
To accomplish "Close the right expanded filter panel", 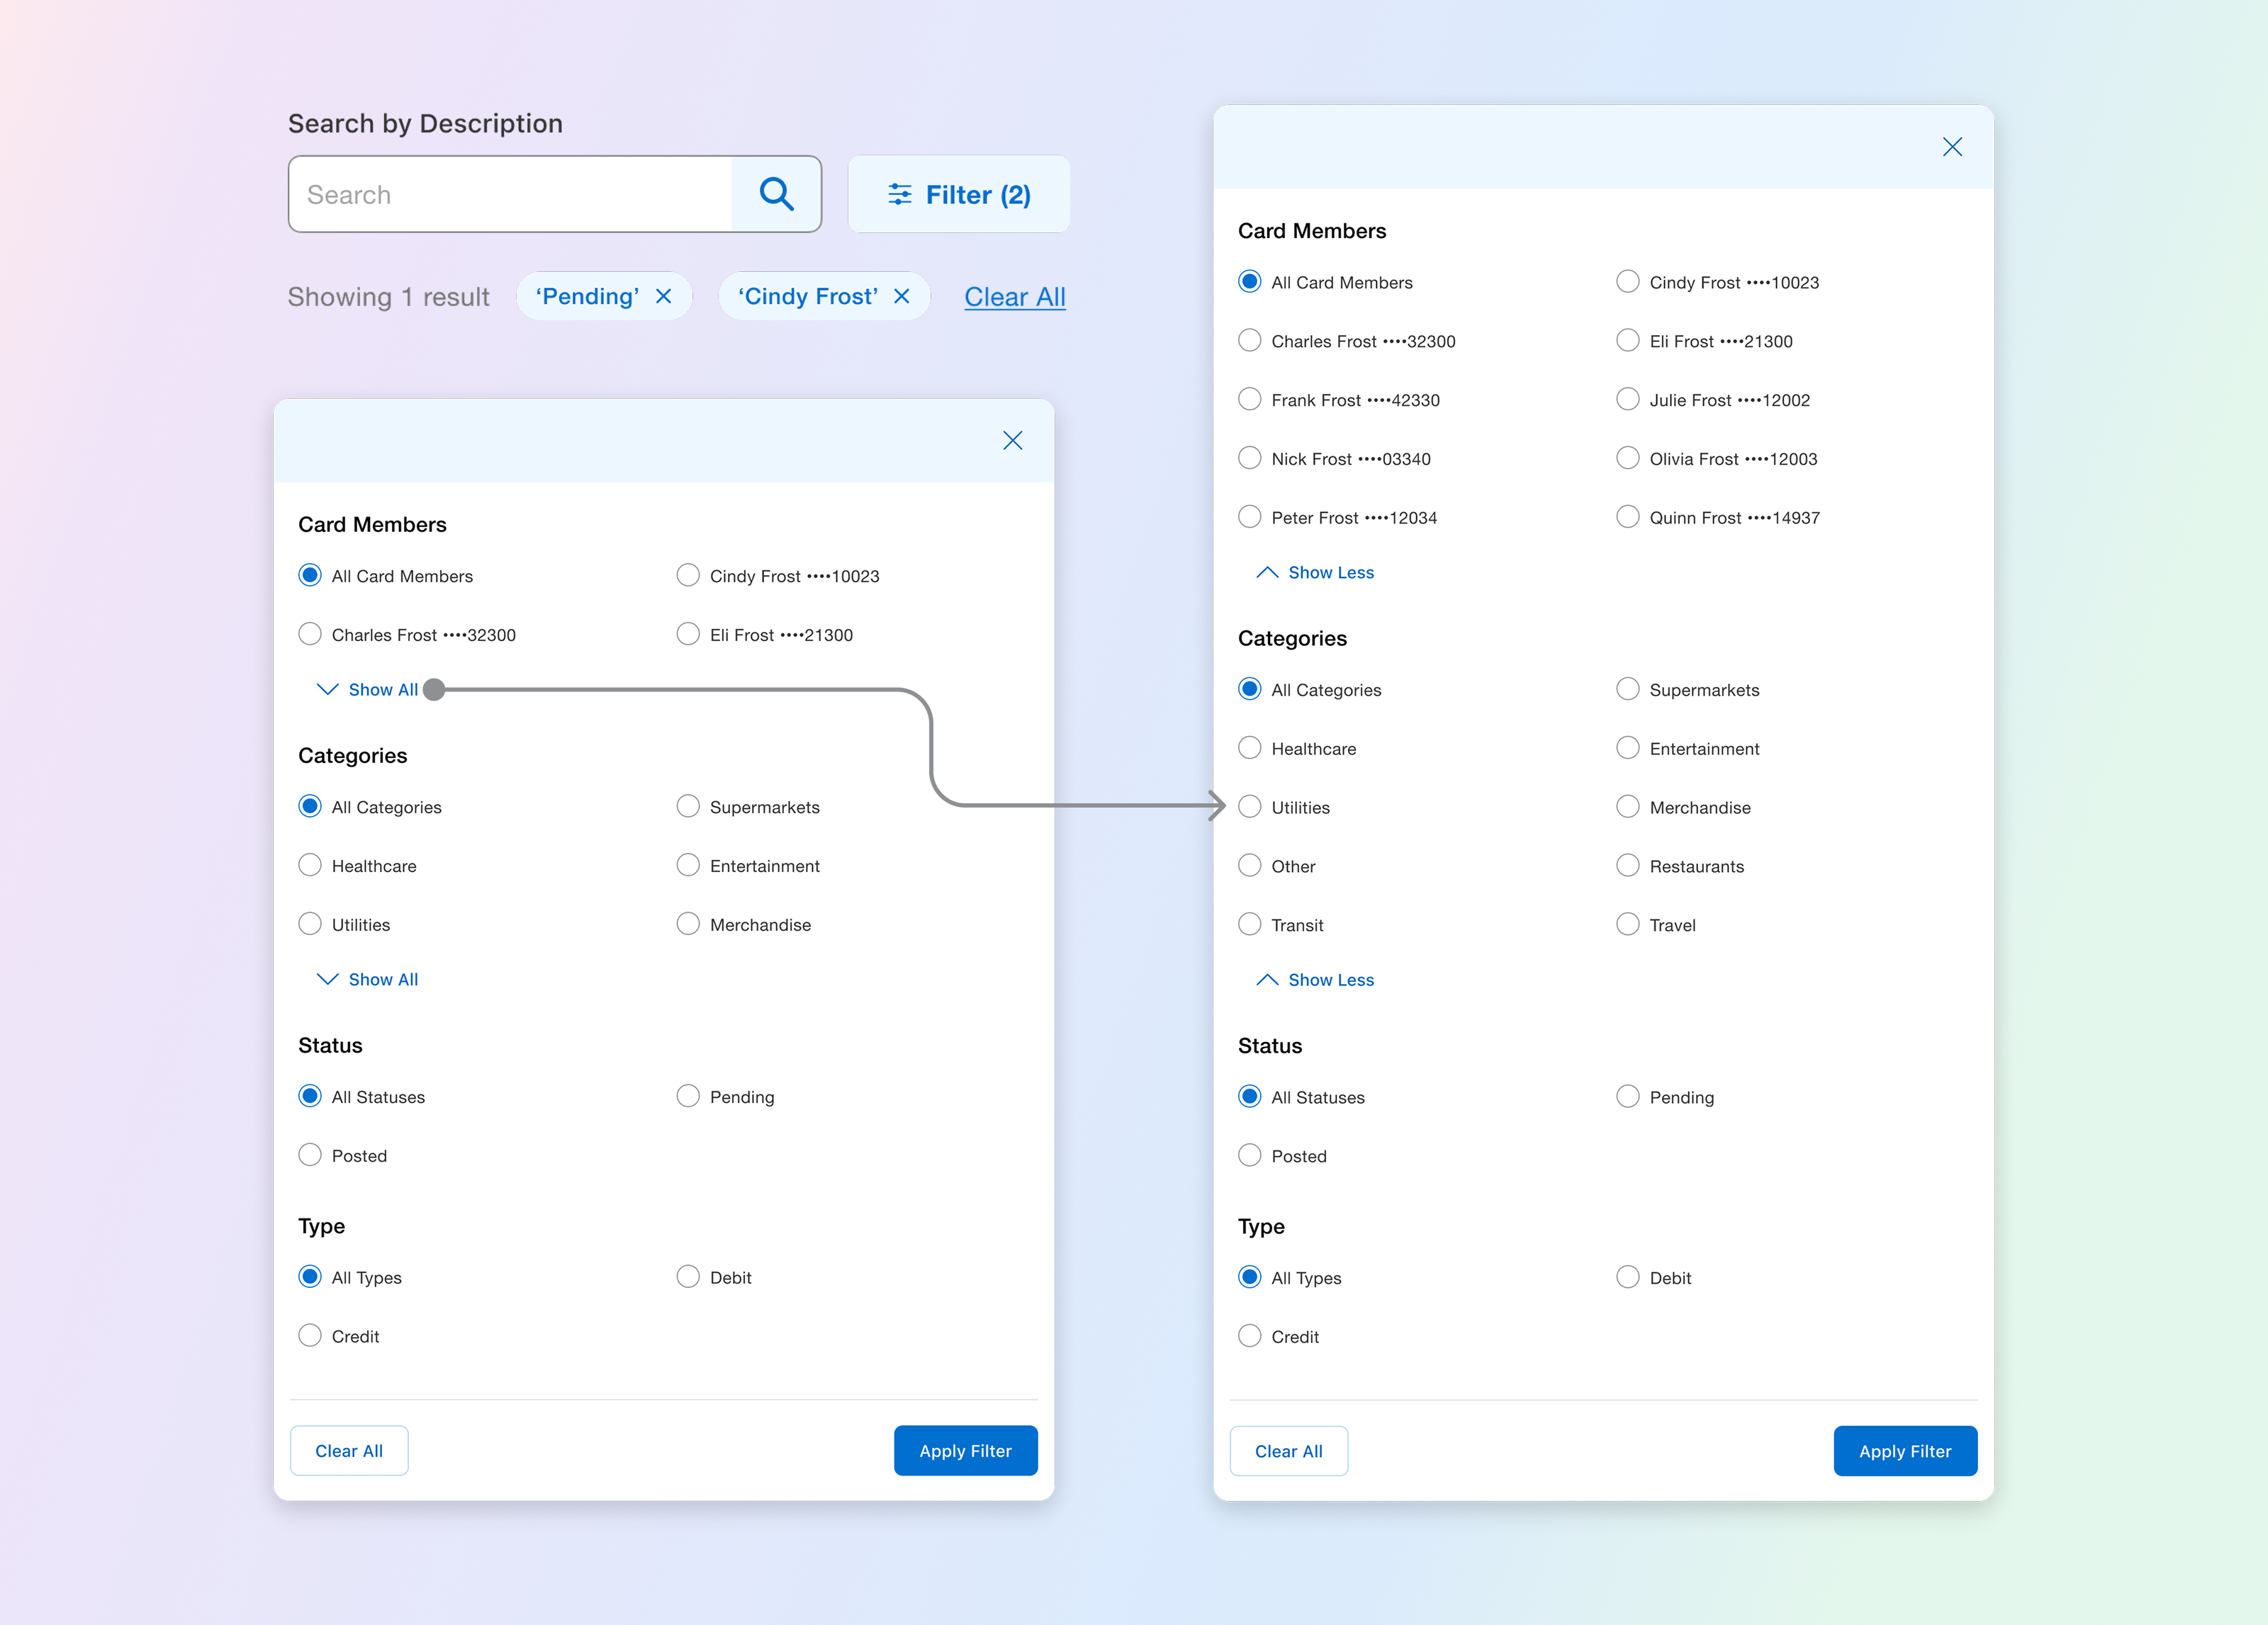I will pos(1952,147).
